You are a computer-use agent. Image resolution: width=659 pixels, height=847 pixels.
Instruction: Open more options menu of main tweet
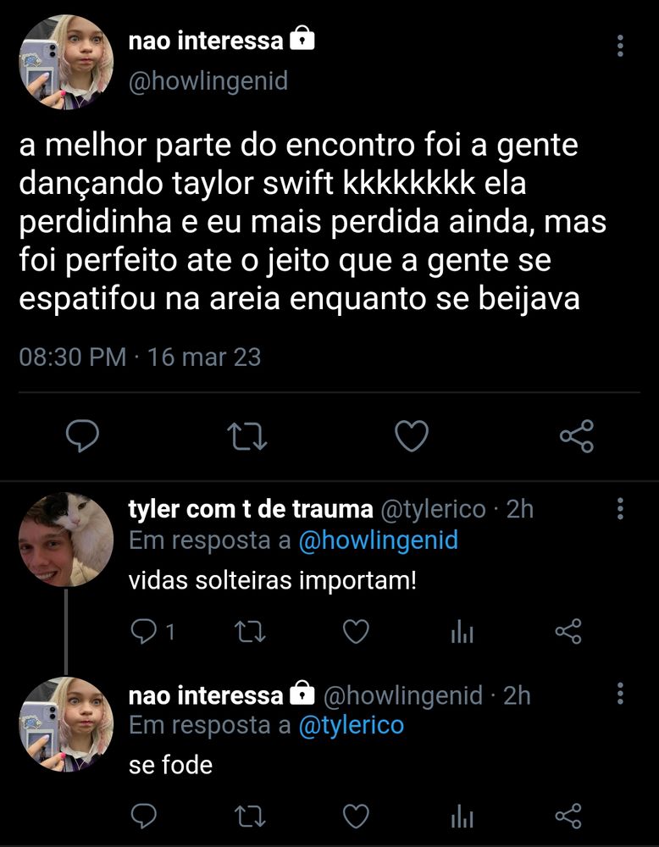tap(620, 46)
